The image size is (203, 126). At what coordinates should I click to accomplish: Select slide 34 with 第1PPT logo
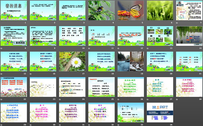[x=160, y=112]
